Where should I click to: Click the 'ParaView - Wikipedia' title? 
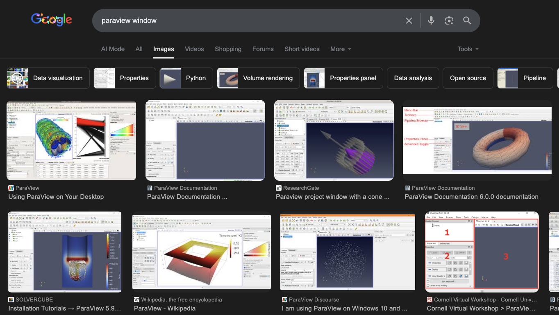pos(165,308)
